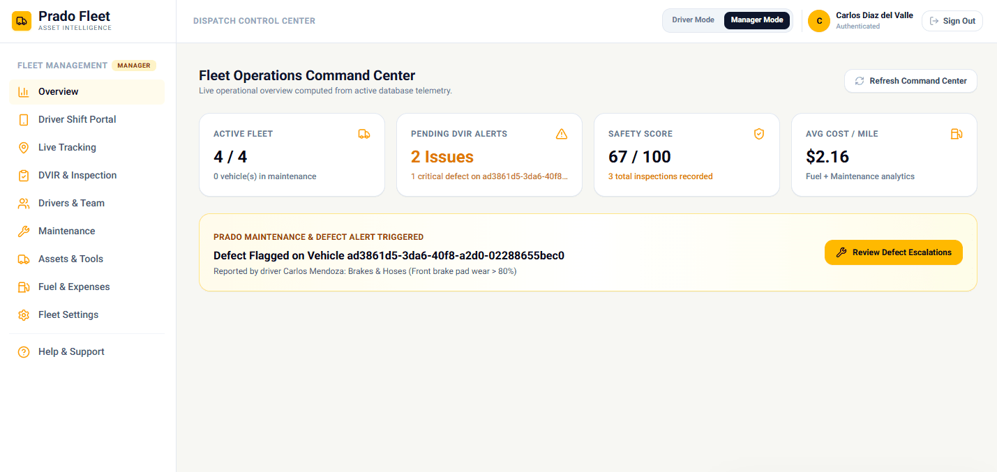Click the Fleet Settings gear icon
Viewport: 997px width, 472px height.
click(x=24, y=314)
